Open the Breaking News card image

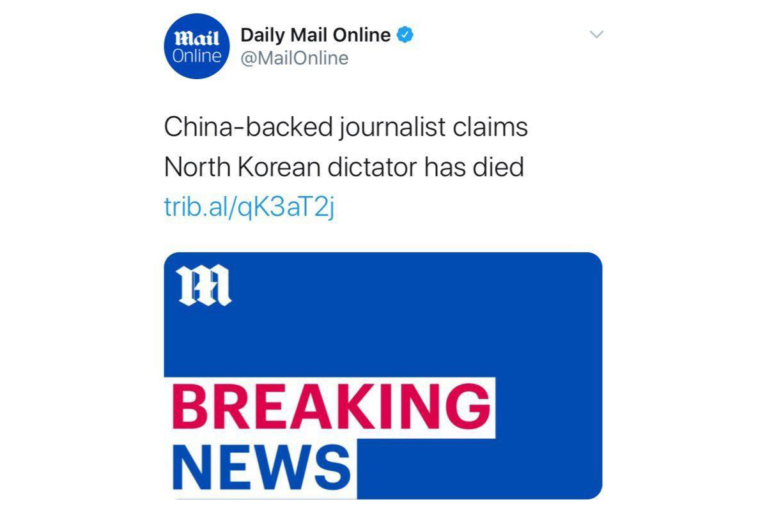(383, 376)
